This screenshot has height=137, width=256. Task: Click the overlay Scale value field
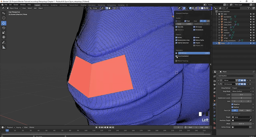[x=184, y=24]
